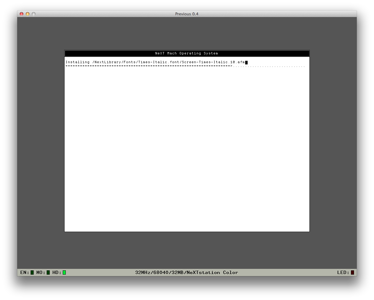
Task: Click the LED status indicator
Action: tap(352, 272)
